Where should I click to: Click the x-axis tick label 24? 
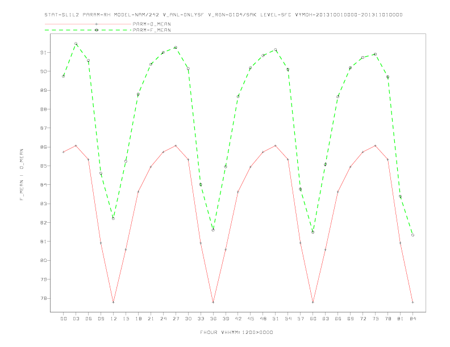click(x=163, y=319)
